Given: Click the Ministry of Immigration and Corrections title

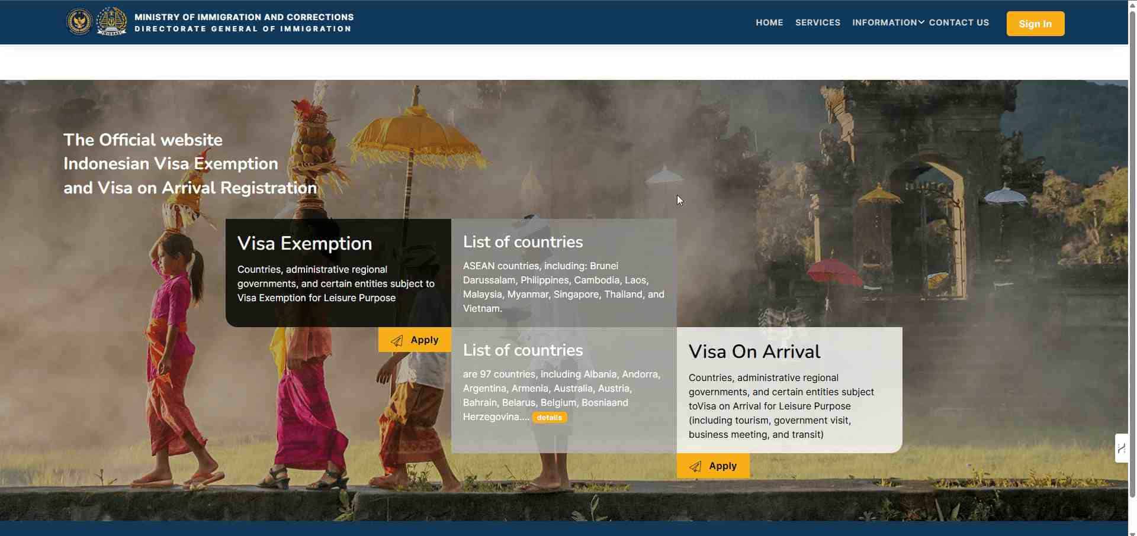Looking at the screenshot, I should (x=244, y=17).
